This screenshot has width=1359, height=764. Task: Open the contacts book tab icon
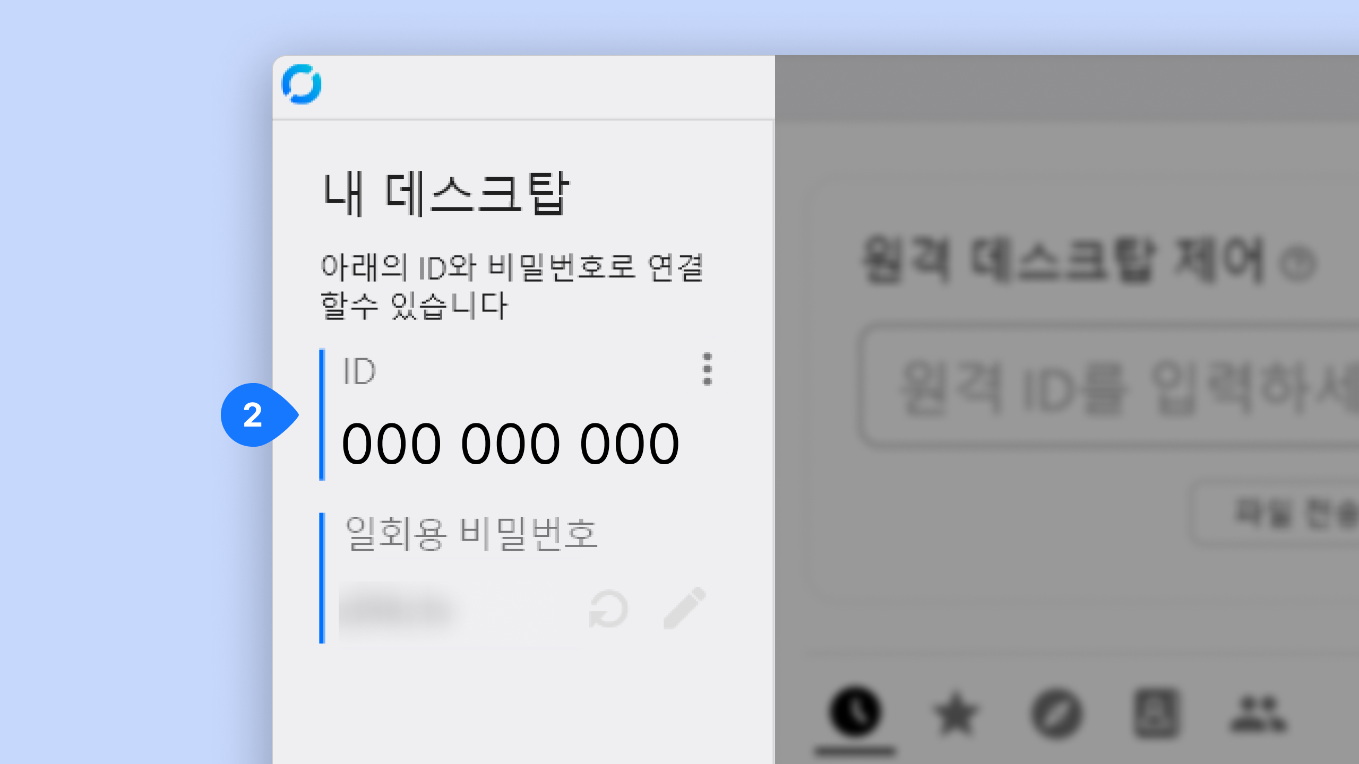pos(1156,714)
